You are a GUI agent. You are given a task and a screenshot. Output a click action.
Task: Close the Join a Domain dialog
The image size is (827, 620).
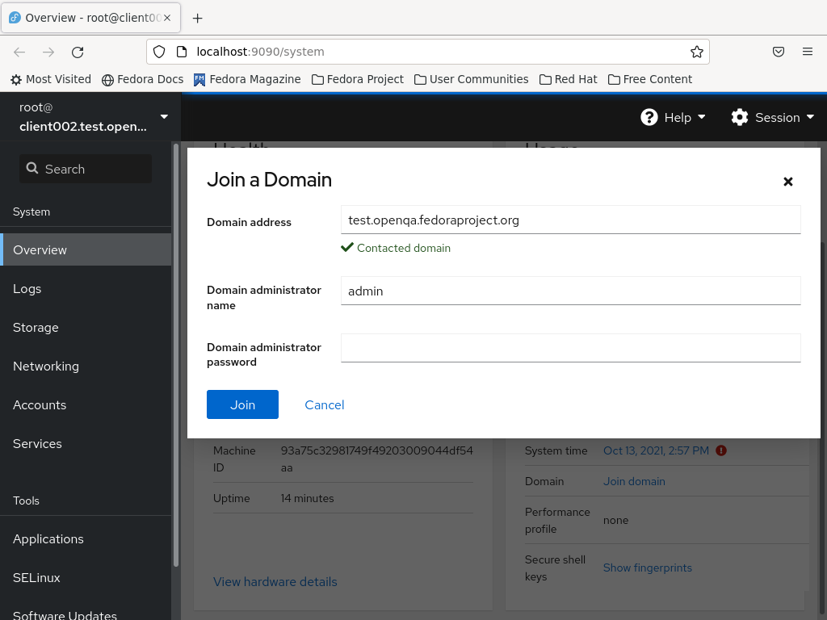(x=788, y=182)
